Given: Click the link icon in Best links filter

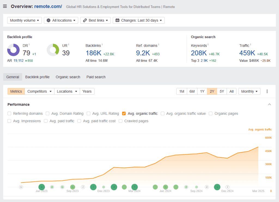Looking at the screenshot, I should pyautogui.click(x=85, y=20).
